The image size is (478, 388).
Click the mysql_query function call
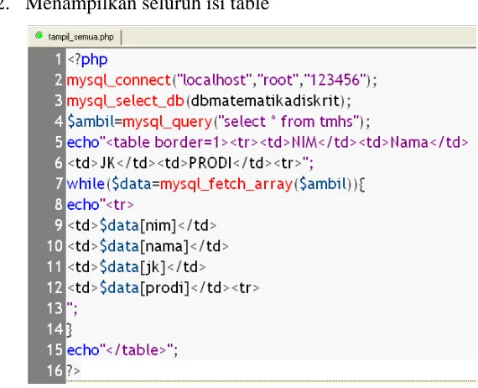(167, 123)
